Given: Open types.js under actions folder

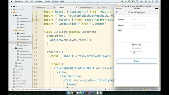Looking at the screenshot, I should pyautogui.click(x=22, y=27).
